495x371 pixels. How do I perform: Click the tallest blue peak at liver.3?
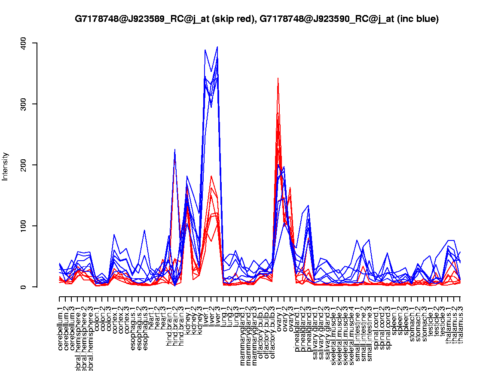(217, 47)
